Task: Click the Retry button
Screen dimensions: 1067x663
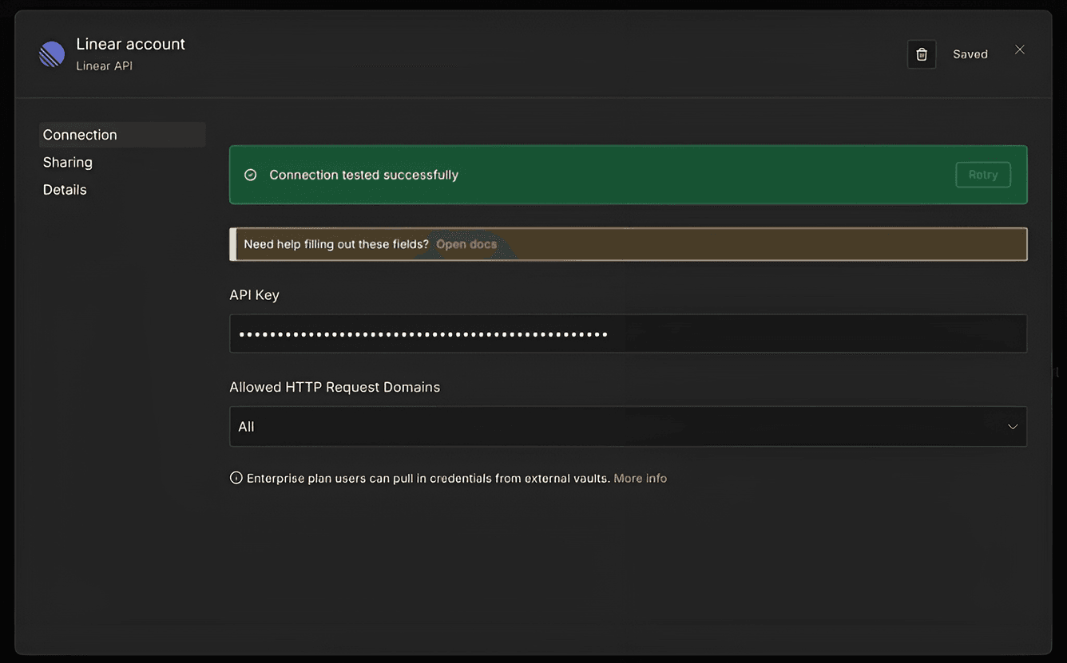Action: (983, 175)
